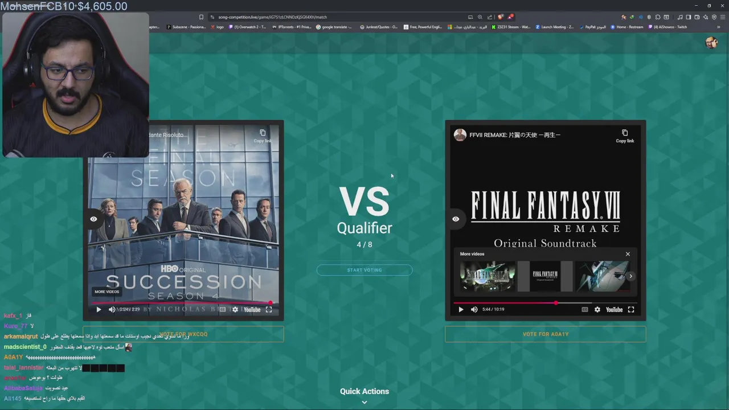Click the share icon in address bar
This screenshot has width=729, height=410.
click(x=489, y=17)
